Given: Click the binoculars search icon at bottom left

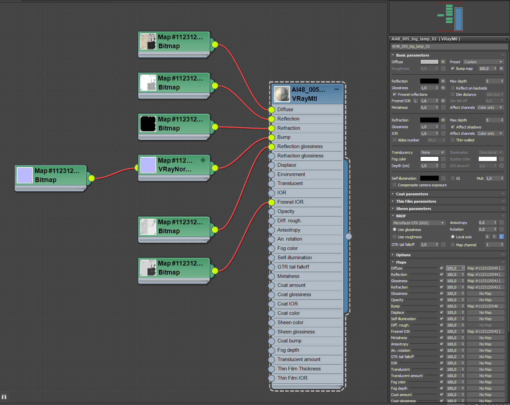Looking at the screenshot, I should (4, 397).
